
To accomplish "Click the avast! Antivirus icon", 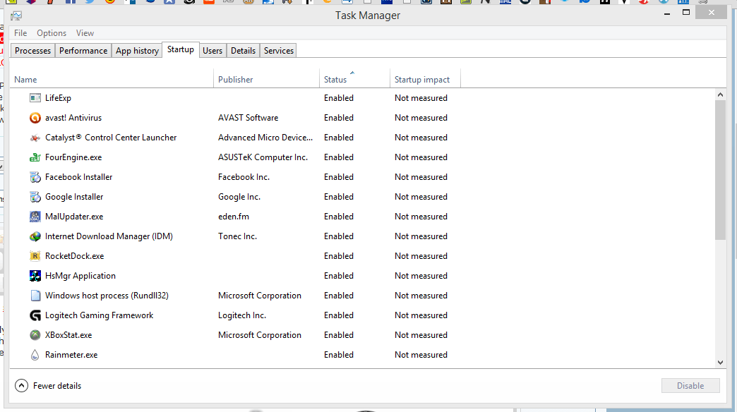I will 35,117.
